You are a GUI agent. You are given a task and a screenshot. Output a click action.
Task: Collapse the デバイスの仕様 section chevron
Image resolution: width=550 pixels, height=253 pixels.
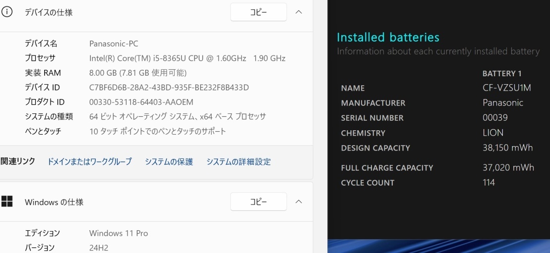[299, 12]
